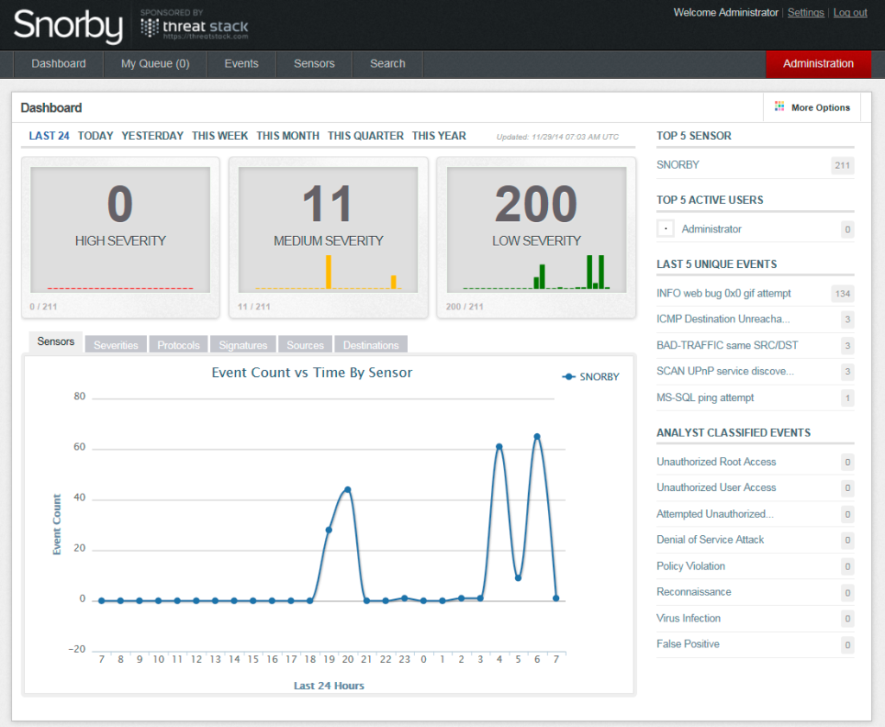Open ICMP Destination Unreacha... event
The width and height of the screenshot is (885, 727).
coord(723,319)
